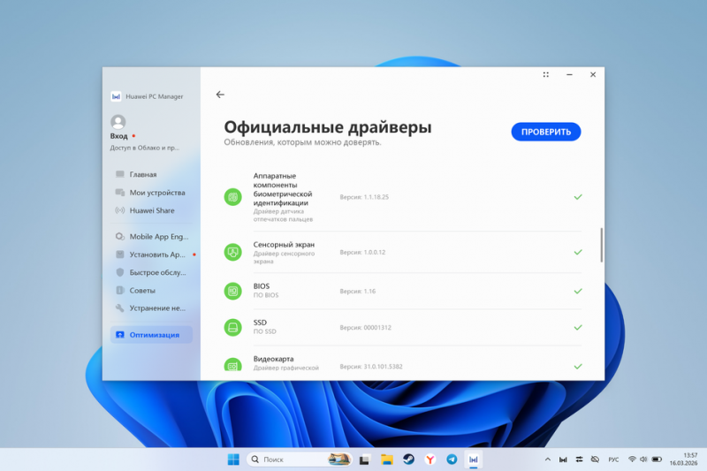This screenshot has width=707, height=471.
Task: Click the user avatar icon
Action: click(x=118, y=122)
